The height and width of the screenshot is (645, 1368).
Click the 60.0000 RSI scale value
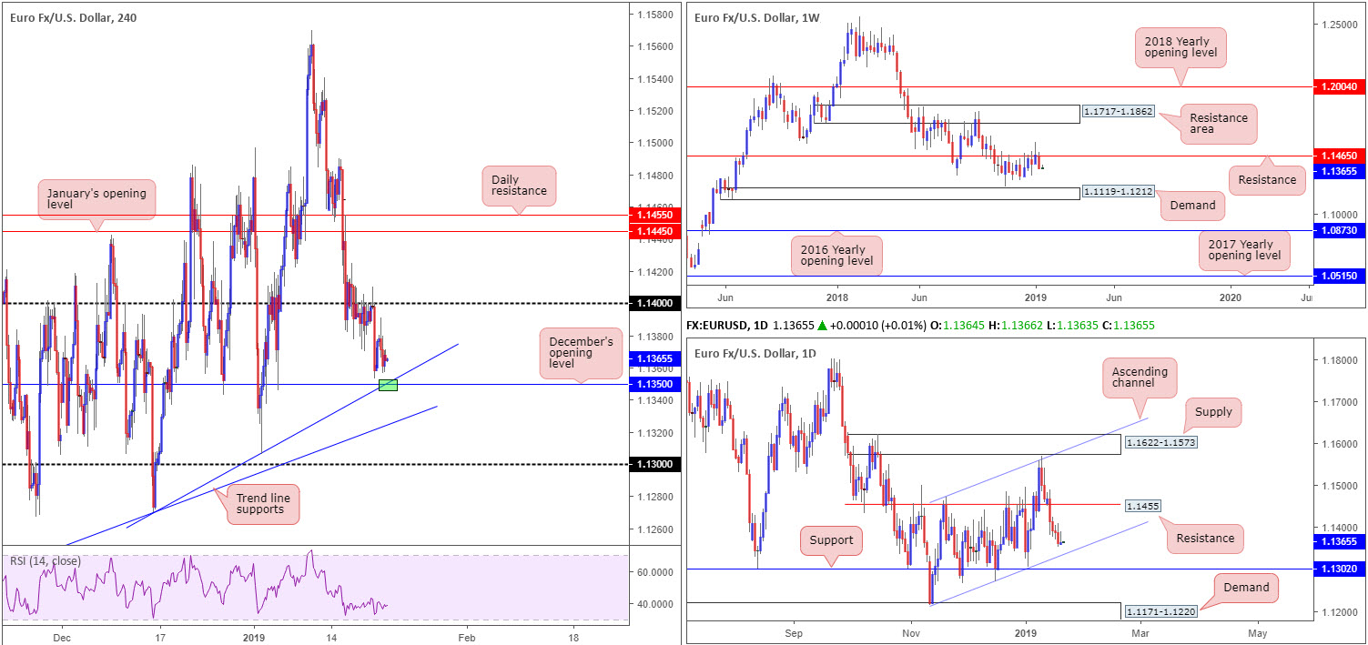point(654,572)
